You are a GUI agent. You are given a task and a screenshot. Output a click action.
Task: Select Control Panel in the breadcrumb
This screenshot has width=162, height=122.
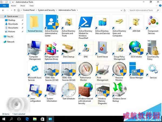point(29,10)
